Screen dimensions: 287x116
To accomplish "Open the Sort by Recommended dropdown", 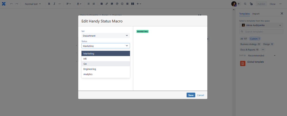I will tap(262, 56).
